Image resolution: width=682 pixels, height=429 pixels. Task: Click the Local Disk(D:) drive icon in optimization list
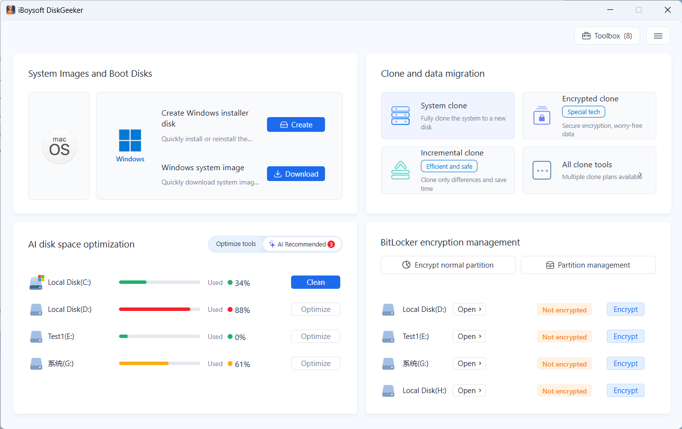coord(36,309)
